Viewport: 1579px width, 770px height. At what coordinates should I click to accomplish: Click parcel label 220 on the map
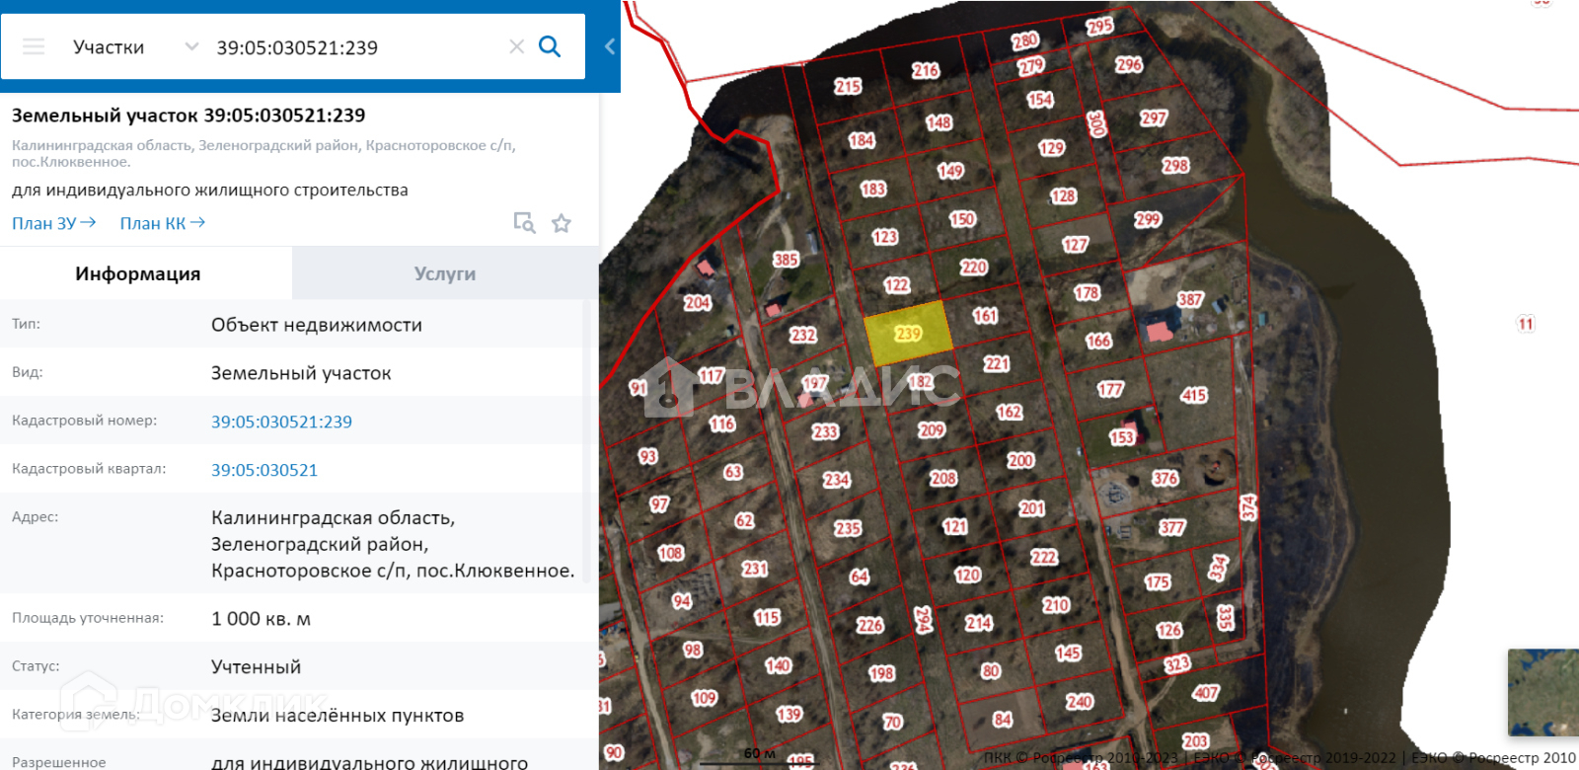(x=974, y=267)
